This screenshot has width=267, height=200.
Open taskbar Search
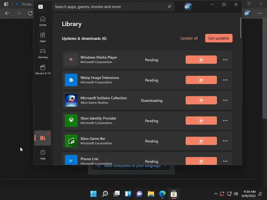coord(105,194)
